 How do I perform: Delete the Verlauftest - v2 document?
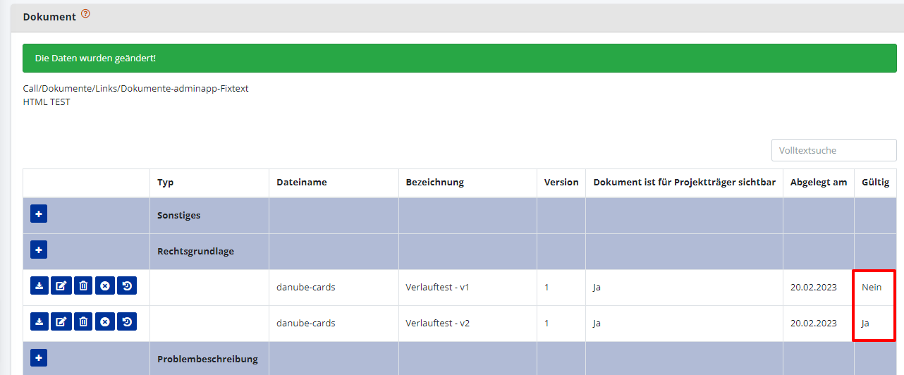tap(83, 322)
